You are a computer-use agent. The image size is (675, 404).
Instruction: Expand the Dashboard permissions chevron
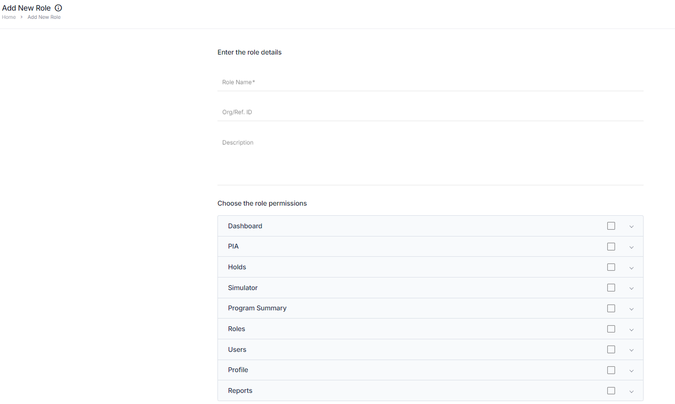point(632,226)
